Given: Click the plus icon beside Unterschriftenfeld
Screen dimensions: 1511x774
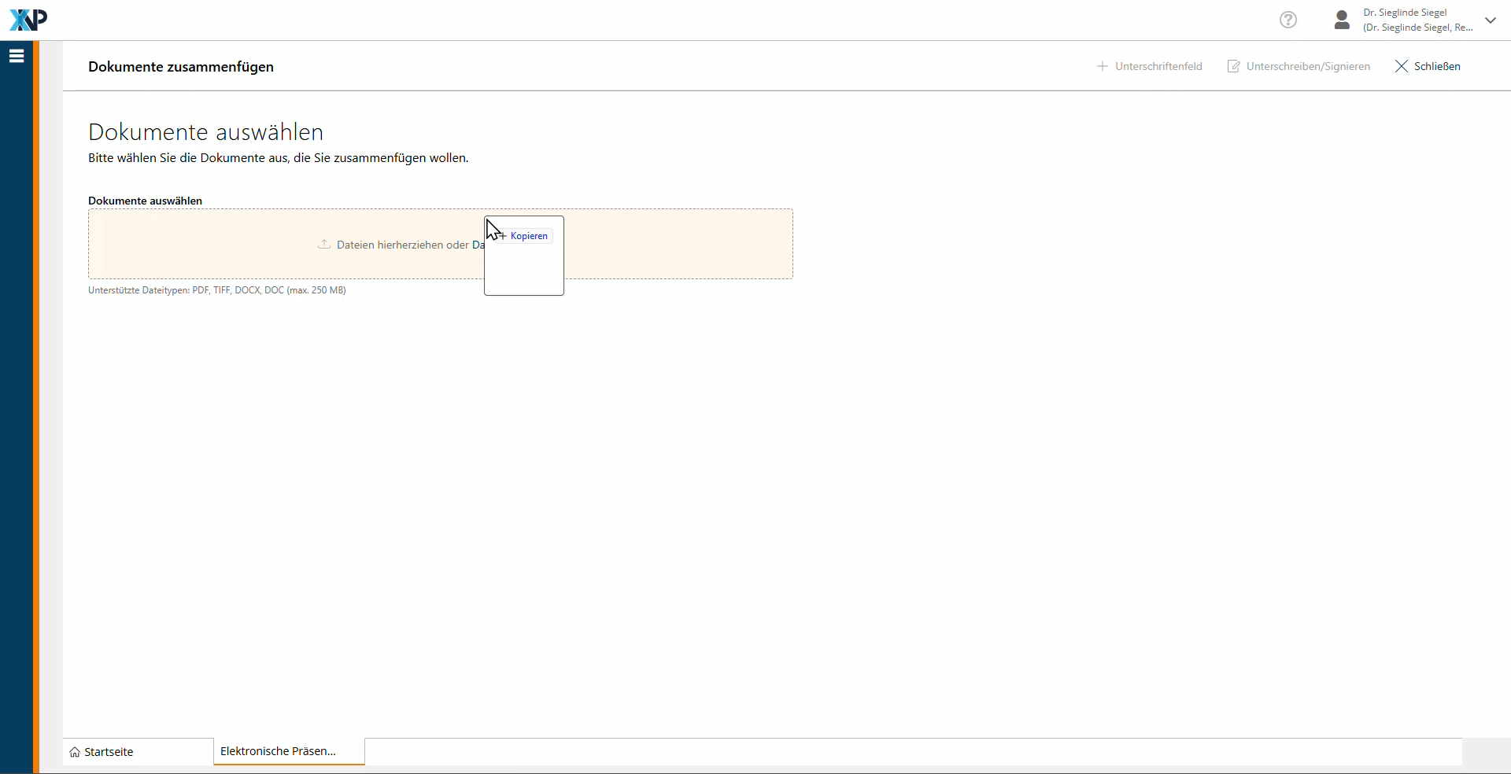Looking at the screenshot, I should [1103, 67].
